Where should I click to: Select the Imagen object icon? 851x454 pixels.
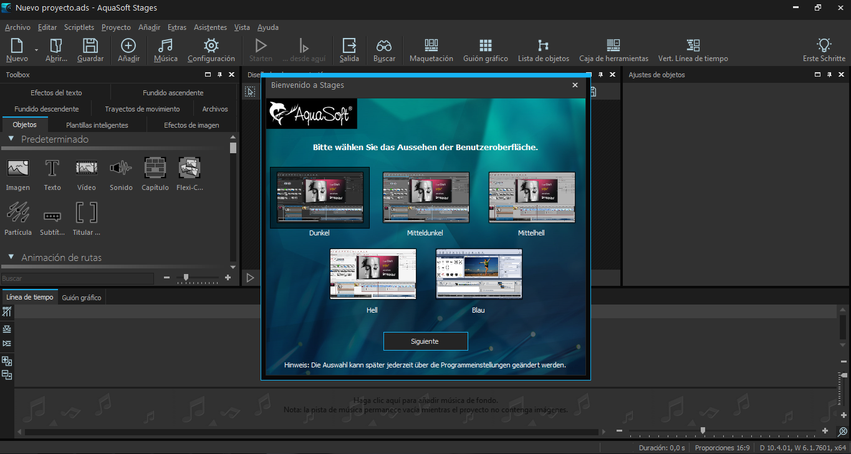tap(18, 168)
